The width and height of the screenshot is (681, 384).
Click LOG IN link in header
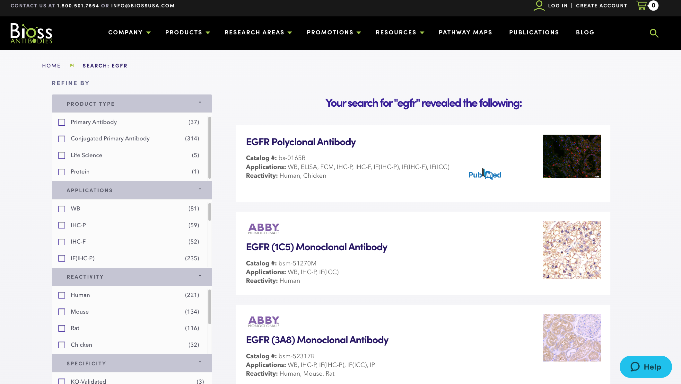pyautogui.click(x=557, y=5)
